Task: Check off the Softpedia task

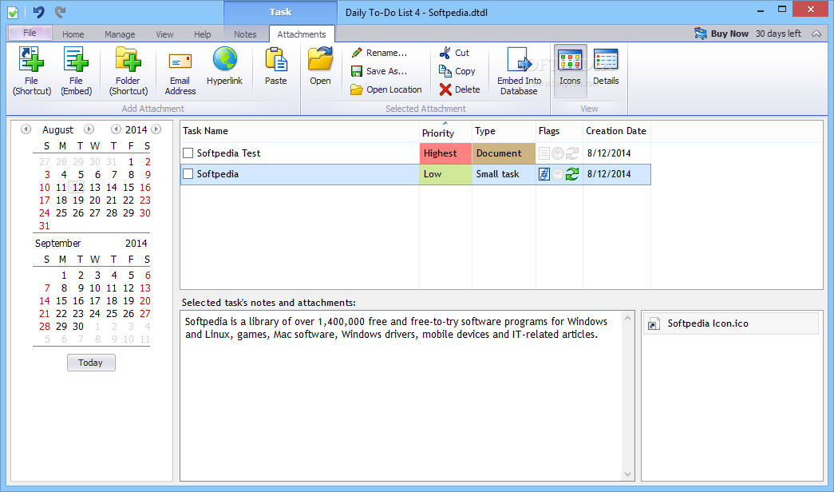Action: (x=188, y=174)
